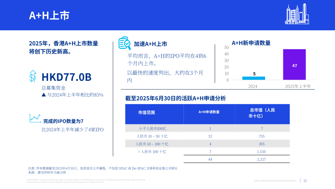Click the 44 total applications cell
The image size is (335, 189).
(210, 159)
